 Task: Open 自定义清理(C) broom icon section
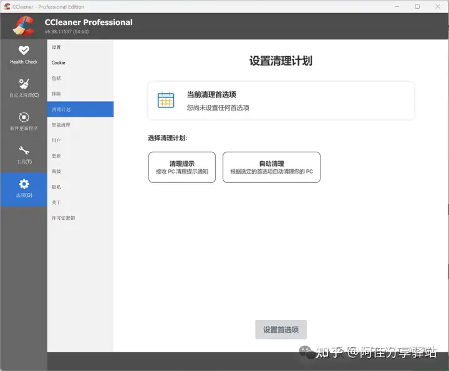pyautogui.click(x=24, y=88)
